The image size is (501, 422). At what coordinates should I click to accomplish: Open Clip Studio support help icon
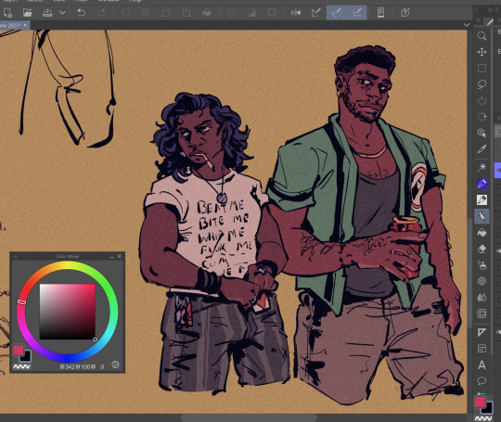(x=405, y=13)
